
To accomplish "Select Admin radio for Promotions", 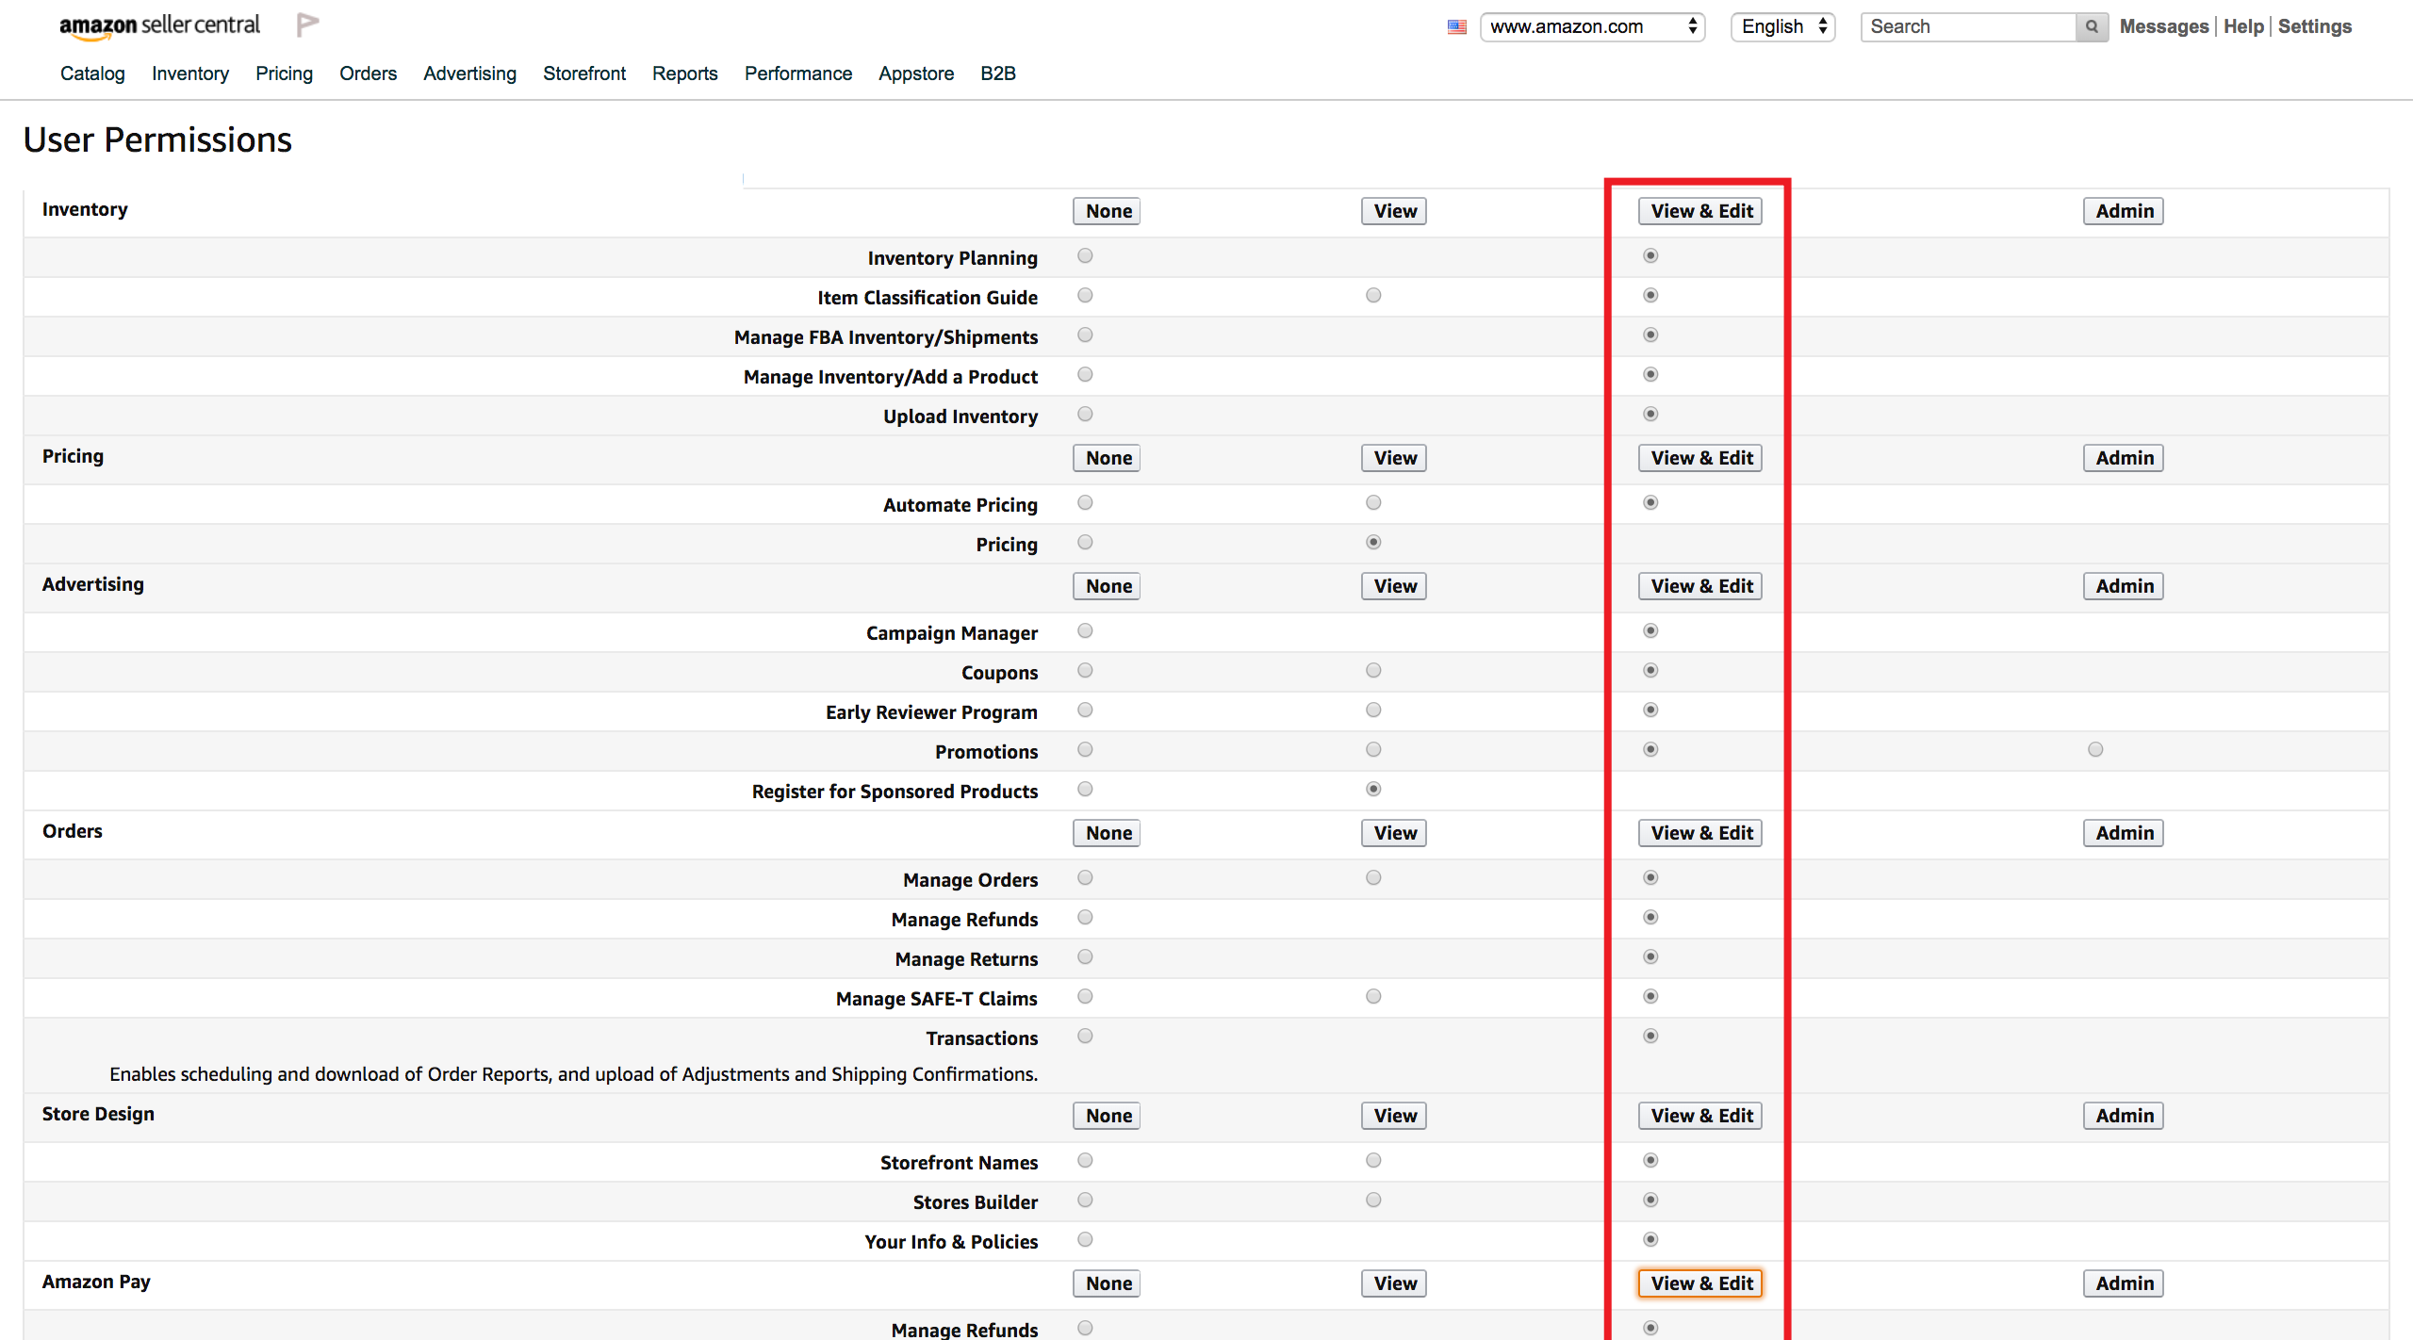I will (2095, 750).
